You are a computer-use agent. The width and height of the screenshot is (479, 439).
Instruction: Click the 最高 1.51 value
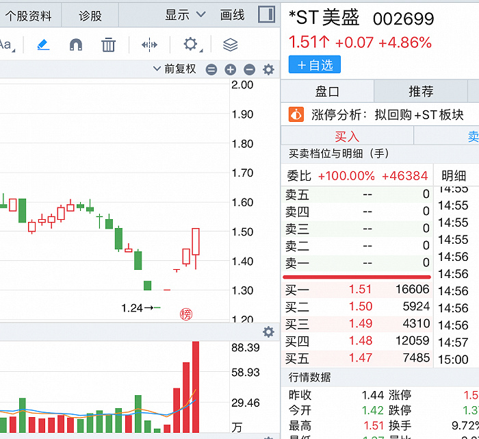pos(374,425)
